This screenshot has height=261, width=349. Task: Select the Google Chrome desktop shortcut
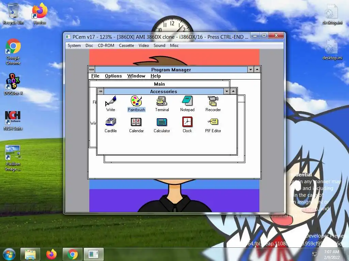coord(13,52)
